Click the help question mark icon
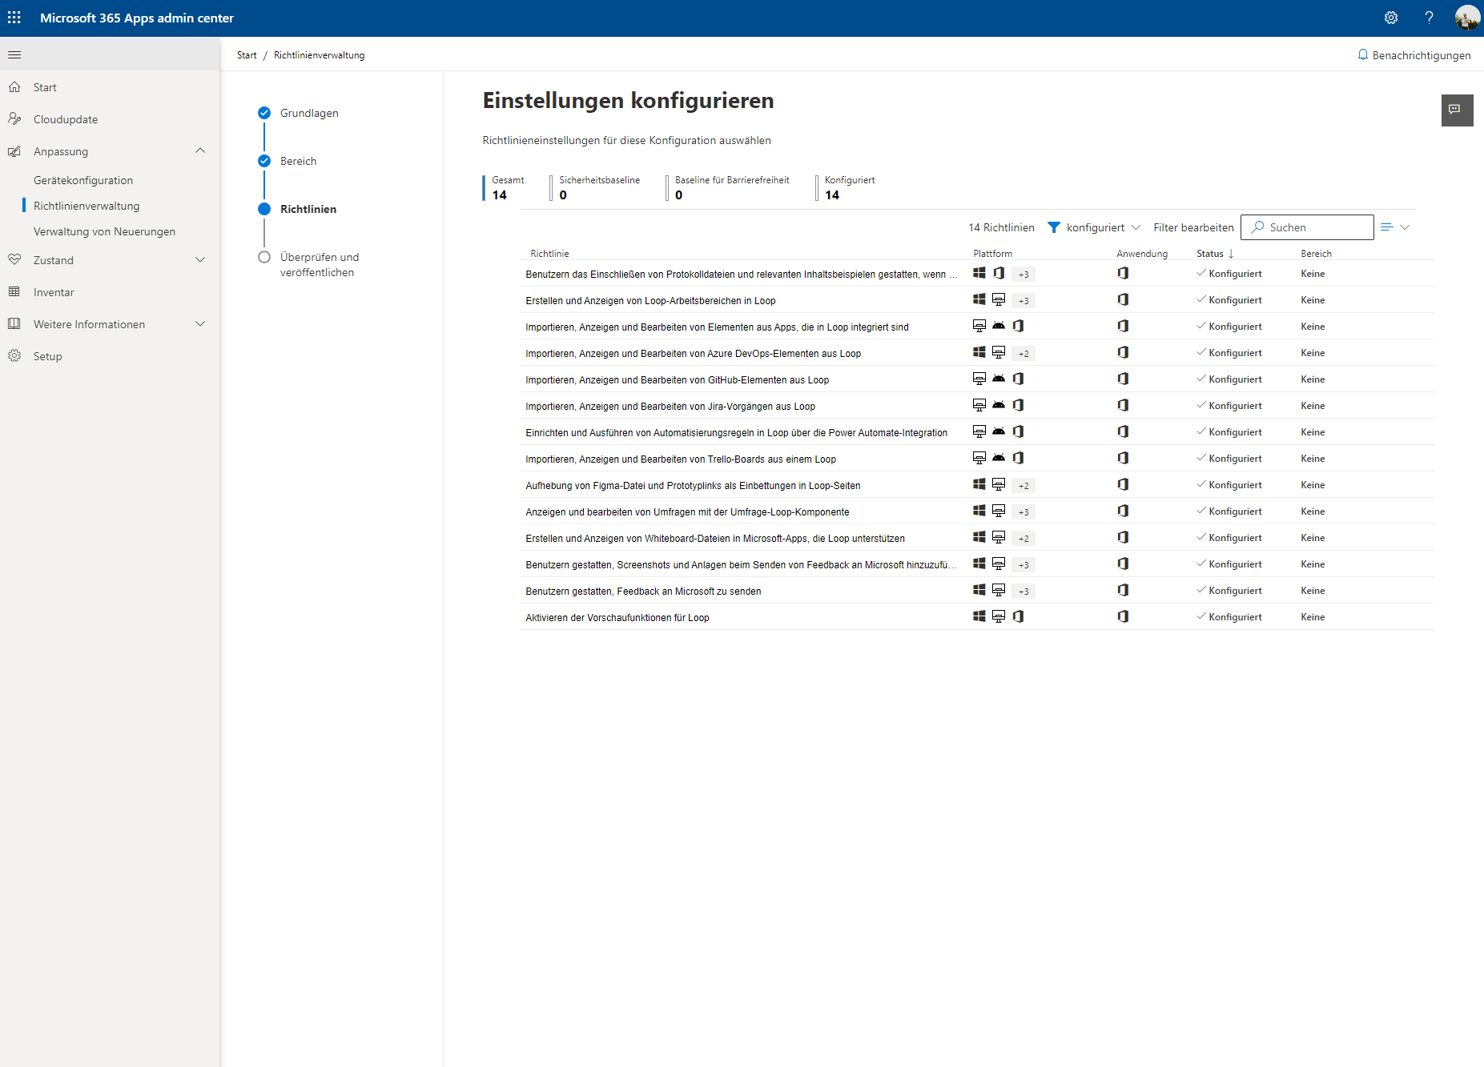This screenshot has width=1484, height=1067. pyautogui.click(x=1429, y=17)
